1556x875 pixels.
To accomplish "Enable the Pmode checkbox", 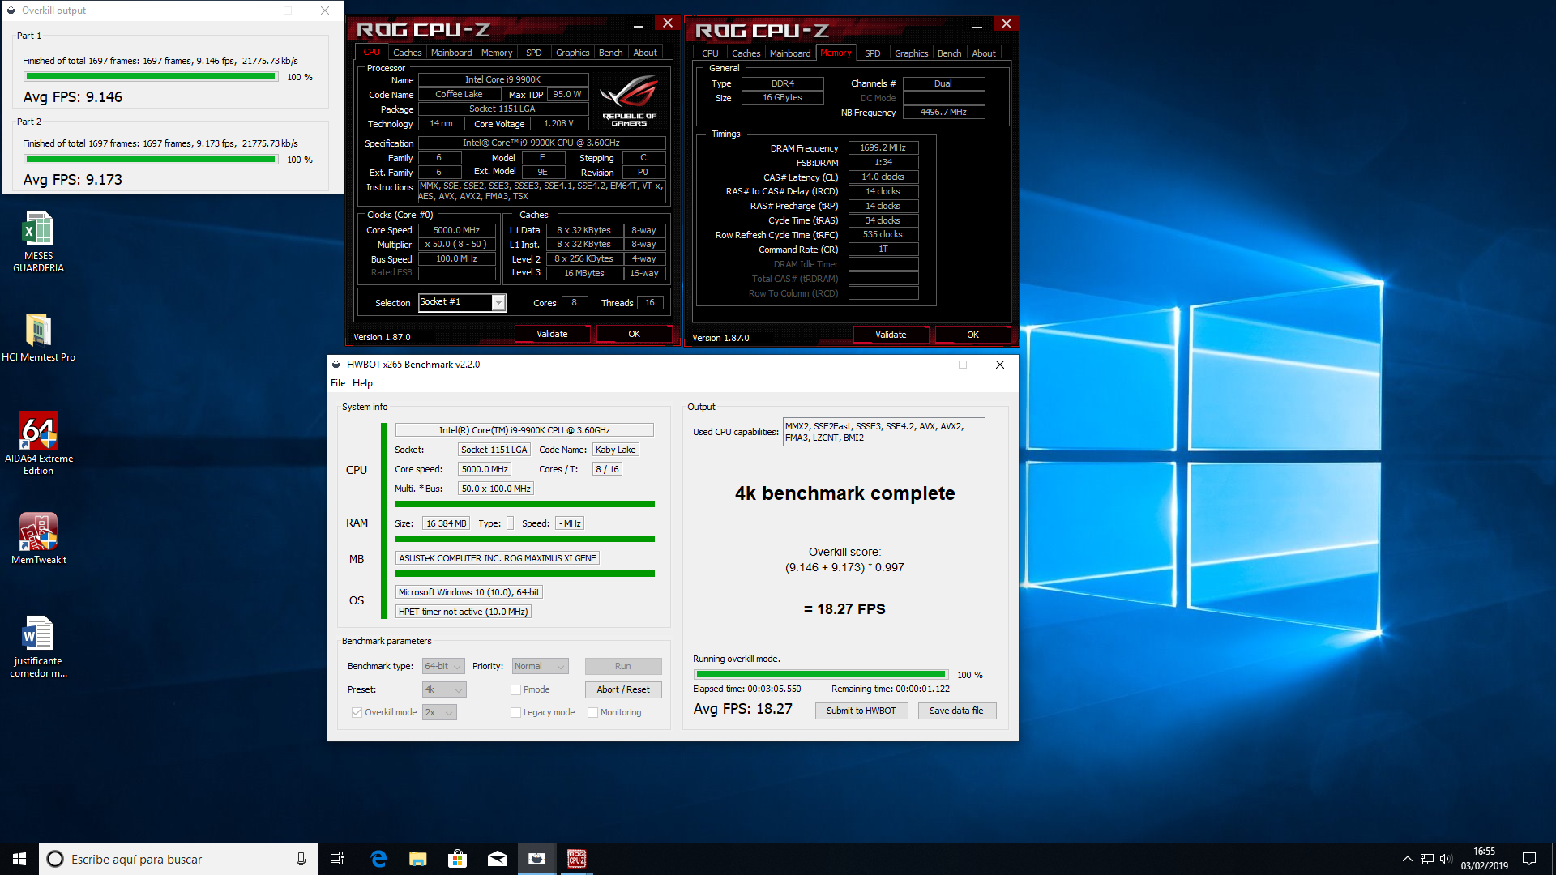I will (515, 689).
